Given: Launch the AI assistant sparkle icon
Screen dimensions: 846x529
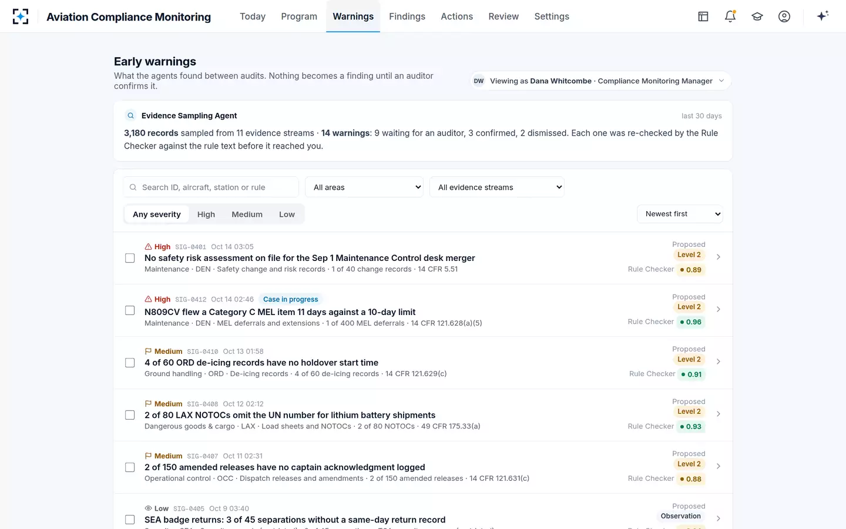Looking at the screenshot, I should [x=822, y=16].
